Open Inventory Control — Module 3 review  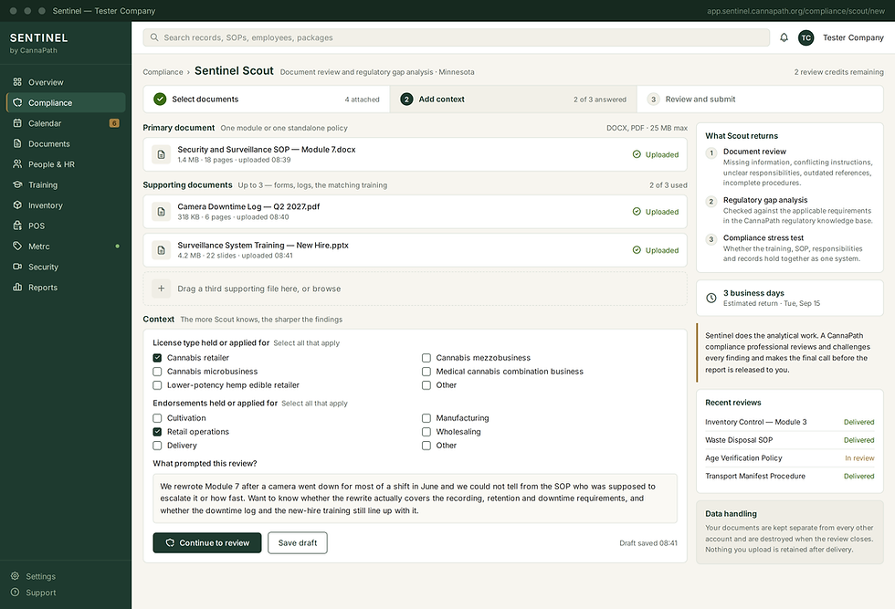pyautogui.click(x=789, y=423)
